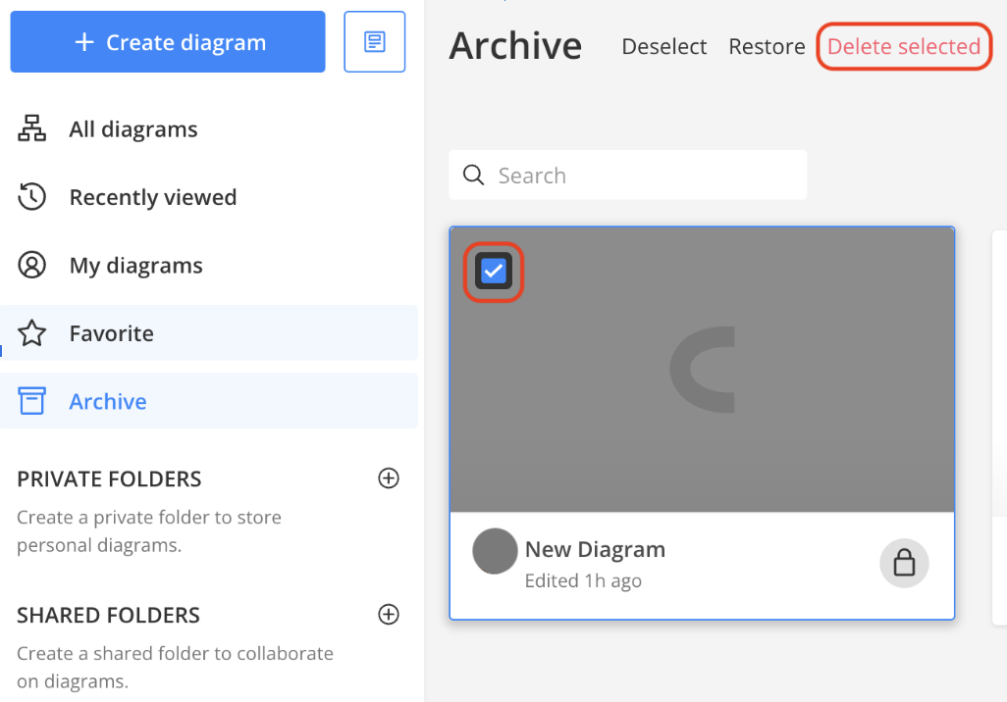
Task: Uncheck the New Diagram checkbox
Action: pyautogui.click(x=494, y=272)
